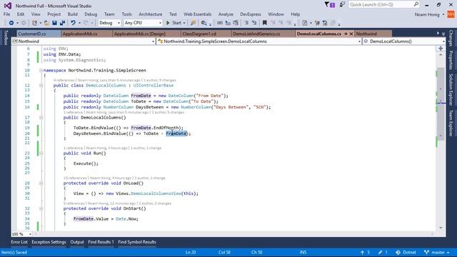Open the Start button options arrow

click(x=184, y=23)
